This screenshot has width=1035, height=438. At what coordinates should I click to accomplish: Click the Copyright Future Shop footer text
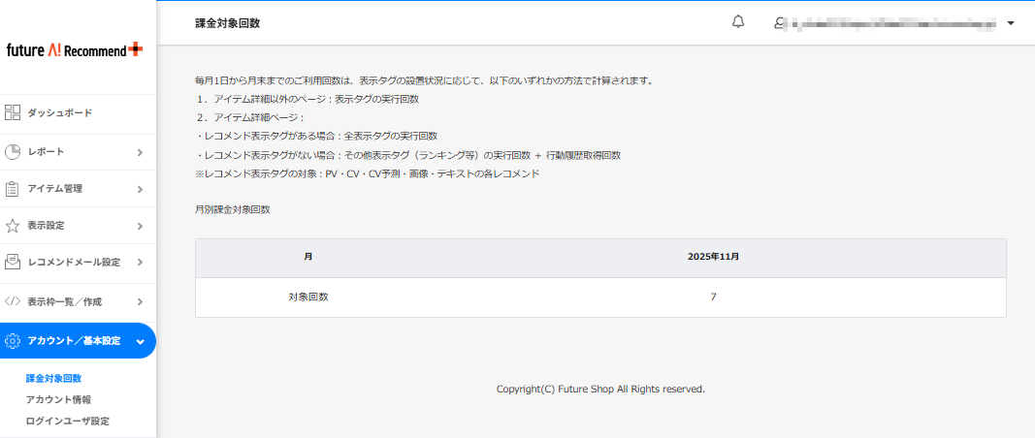[600, 390]
